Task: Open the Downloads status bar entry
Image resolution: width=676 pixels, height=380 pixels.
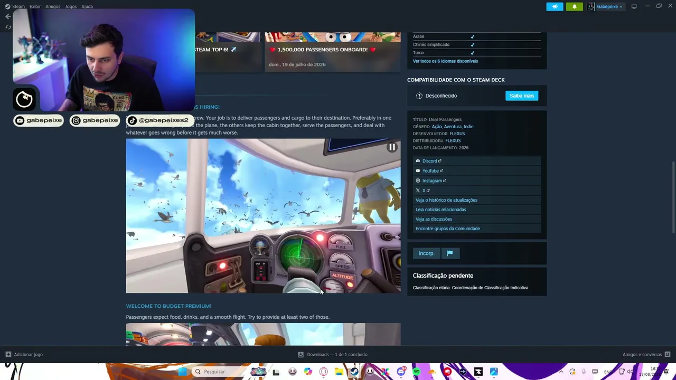Action: (333, 355)
